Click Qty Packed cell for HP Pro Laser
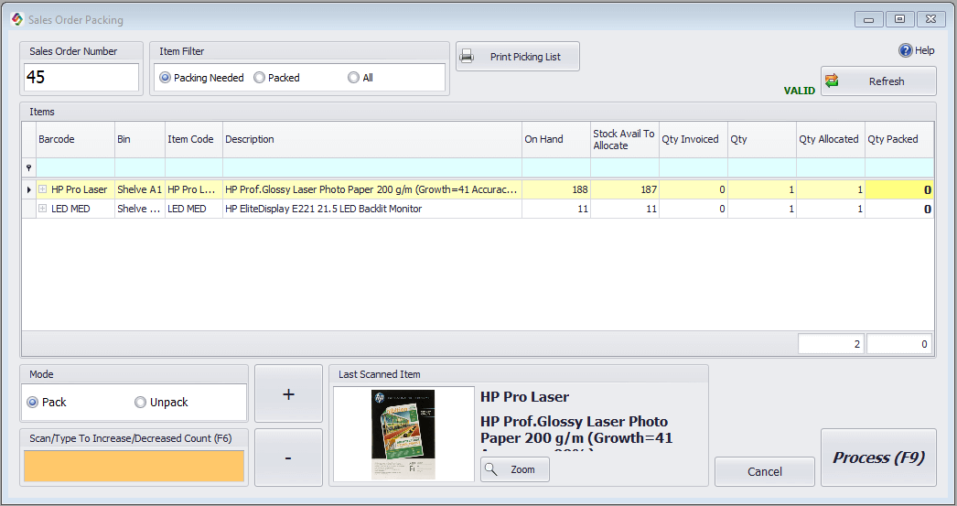 899,189
